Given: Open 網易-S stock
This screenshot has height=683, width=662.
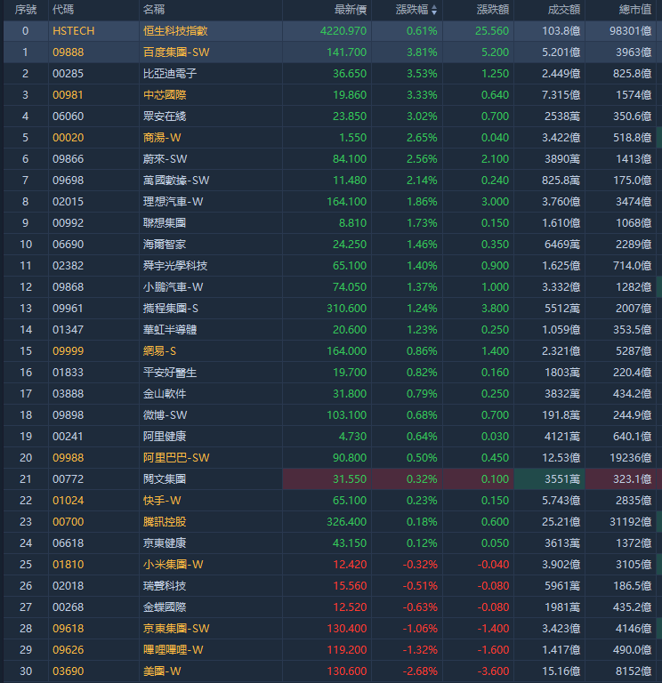Looking at the screenshot, I should [159, 351].
